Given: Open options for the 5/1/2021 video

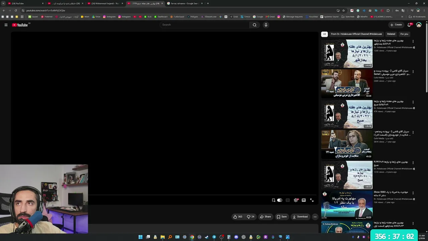Looking at the screenshot, I should (x=413, y=42).
